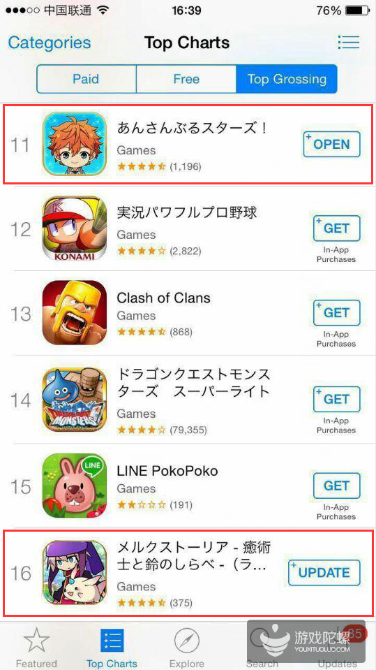Tap the Clash of Clans app icon
The width and height of the screenshot is (376, 670).
pos(75,313)
